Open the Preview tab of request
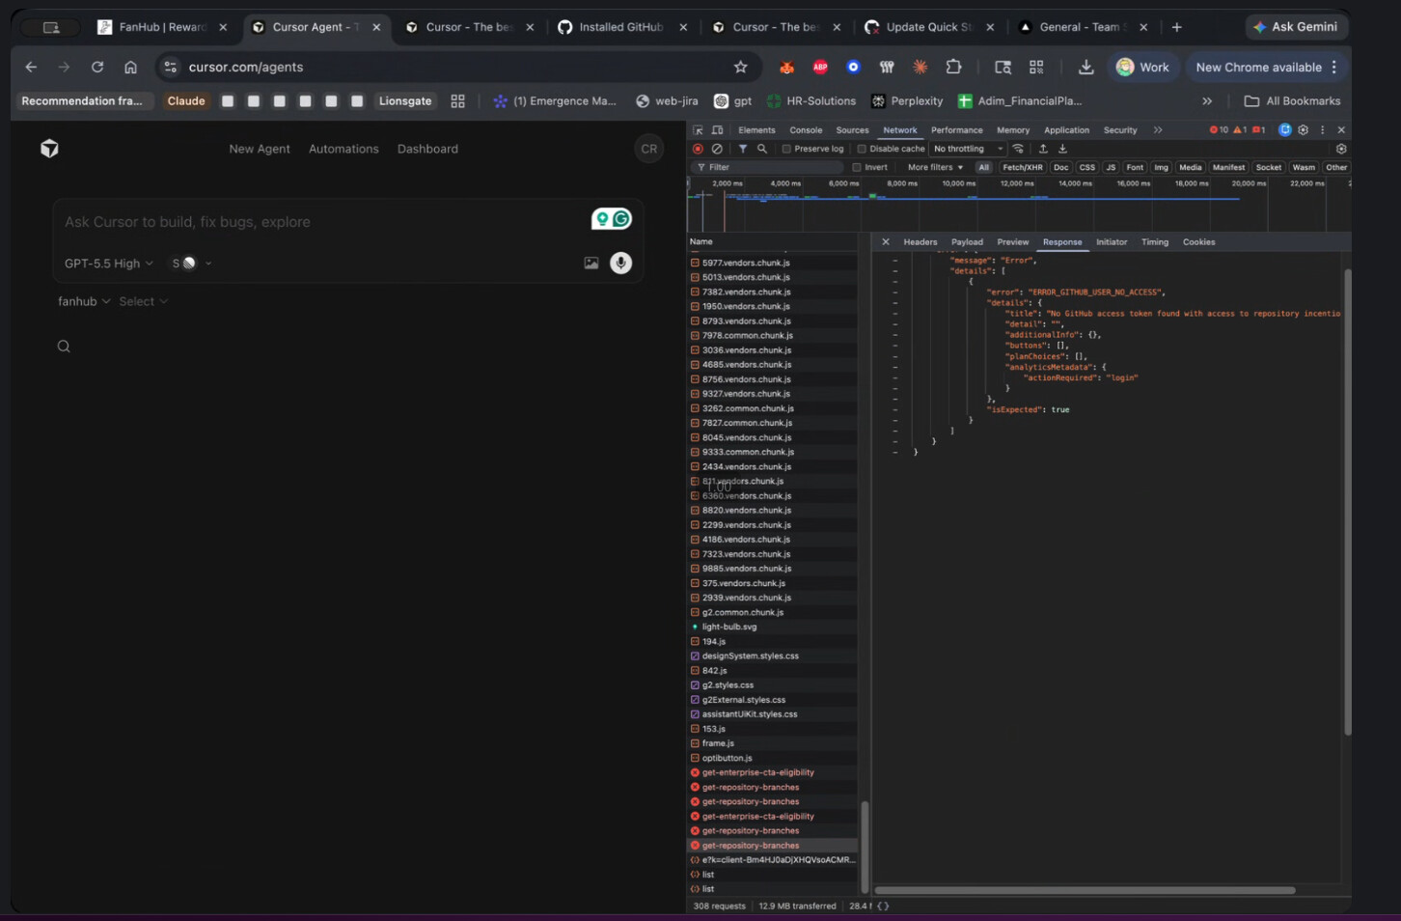Image resolution: width=1401 pixels, height=921 pixels. pos(1012,242)
